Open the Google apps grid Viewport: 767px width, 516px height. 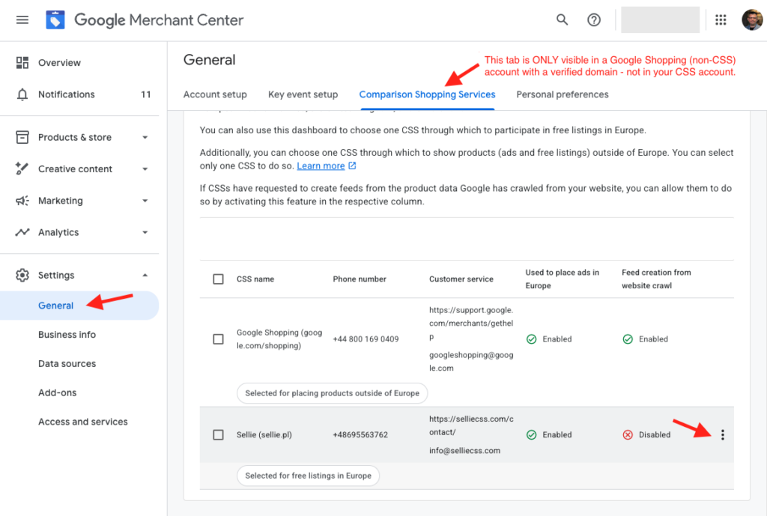click(x=721, y=20)
